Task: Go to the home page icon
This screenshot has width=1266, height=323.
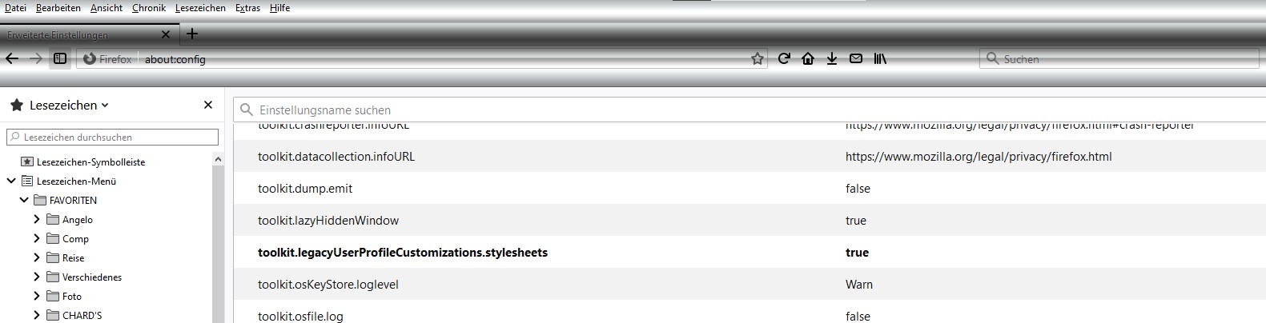Action: point(808,58)
